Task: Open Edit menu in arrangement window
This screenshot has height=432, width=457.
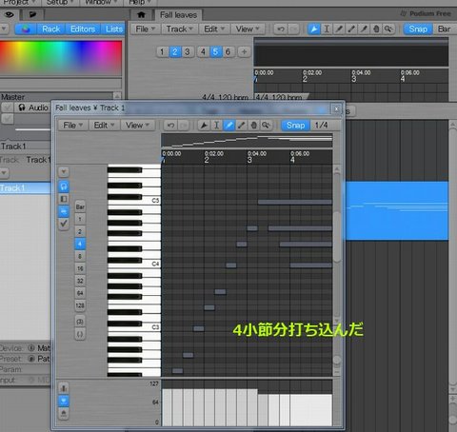Action: 214,29
